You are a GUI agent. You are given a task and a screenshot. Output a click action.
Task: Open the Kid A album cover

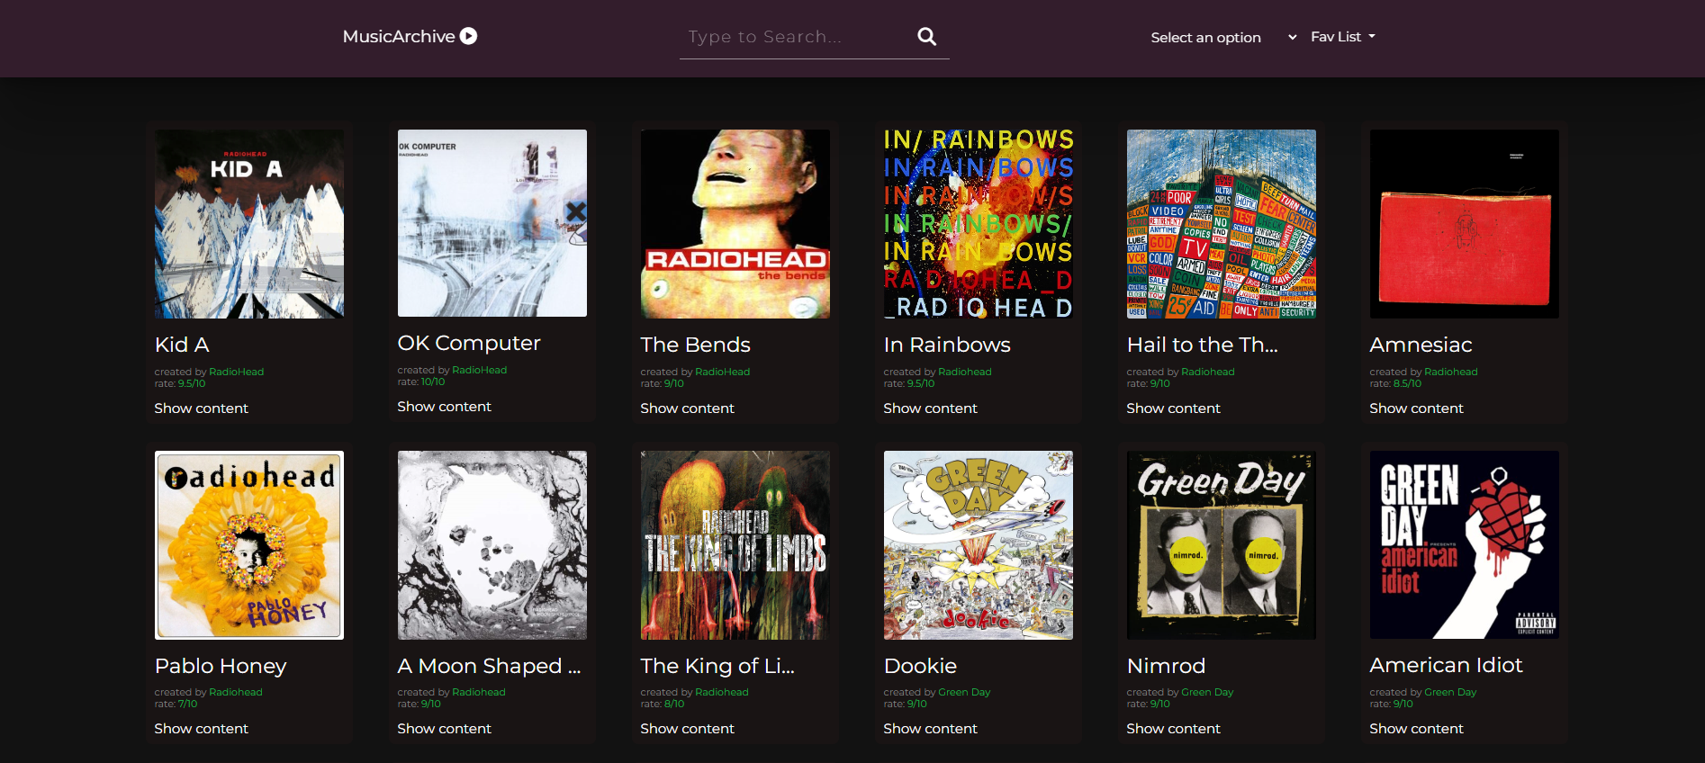click(249, 224)
